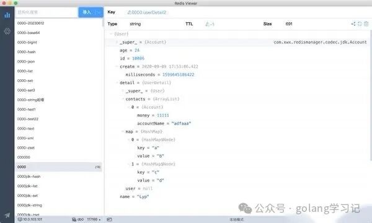
Task: Open the dropdown arrow on import button
Action: click(x=99, y=12)
